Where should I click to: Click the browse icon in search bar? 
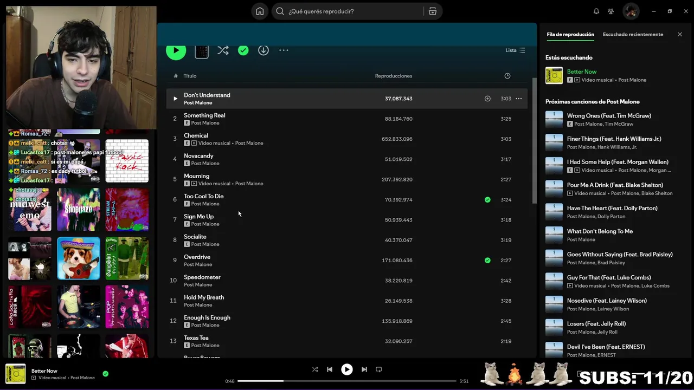[432, 11]
